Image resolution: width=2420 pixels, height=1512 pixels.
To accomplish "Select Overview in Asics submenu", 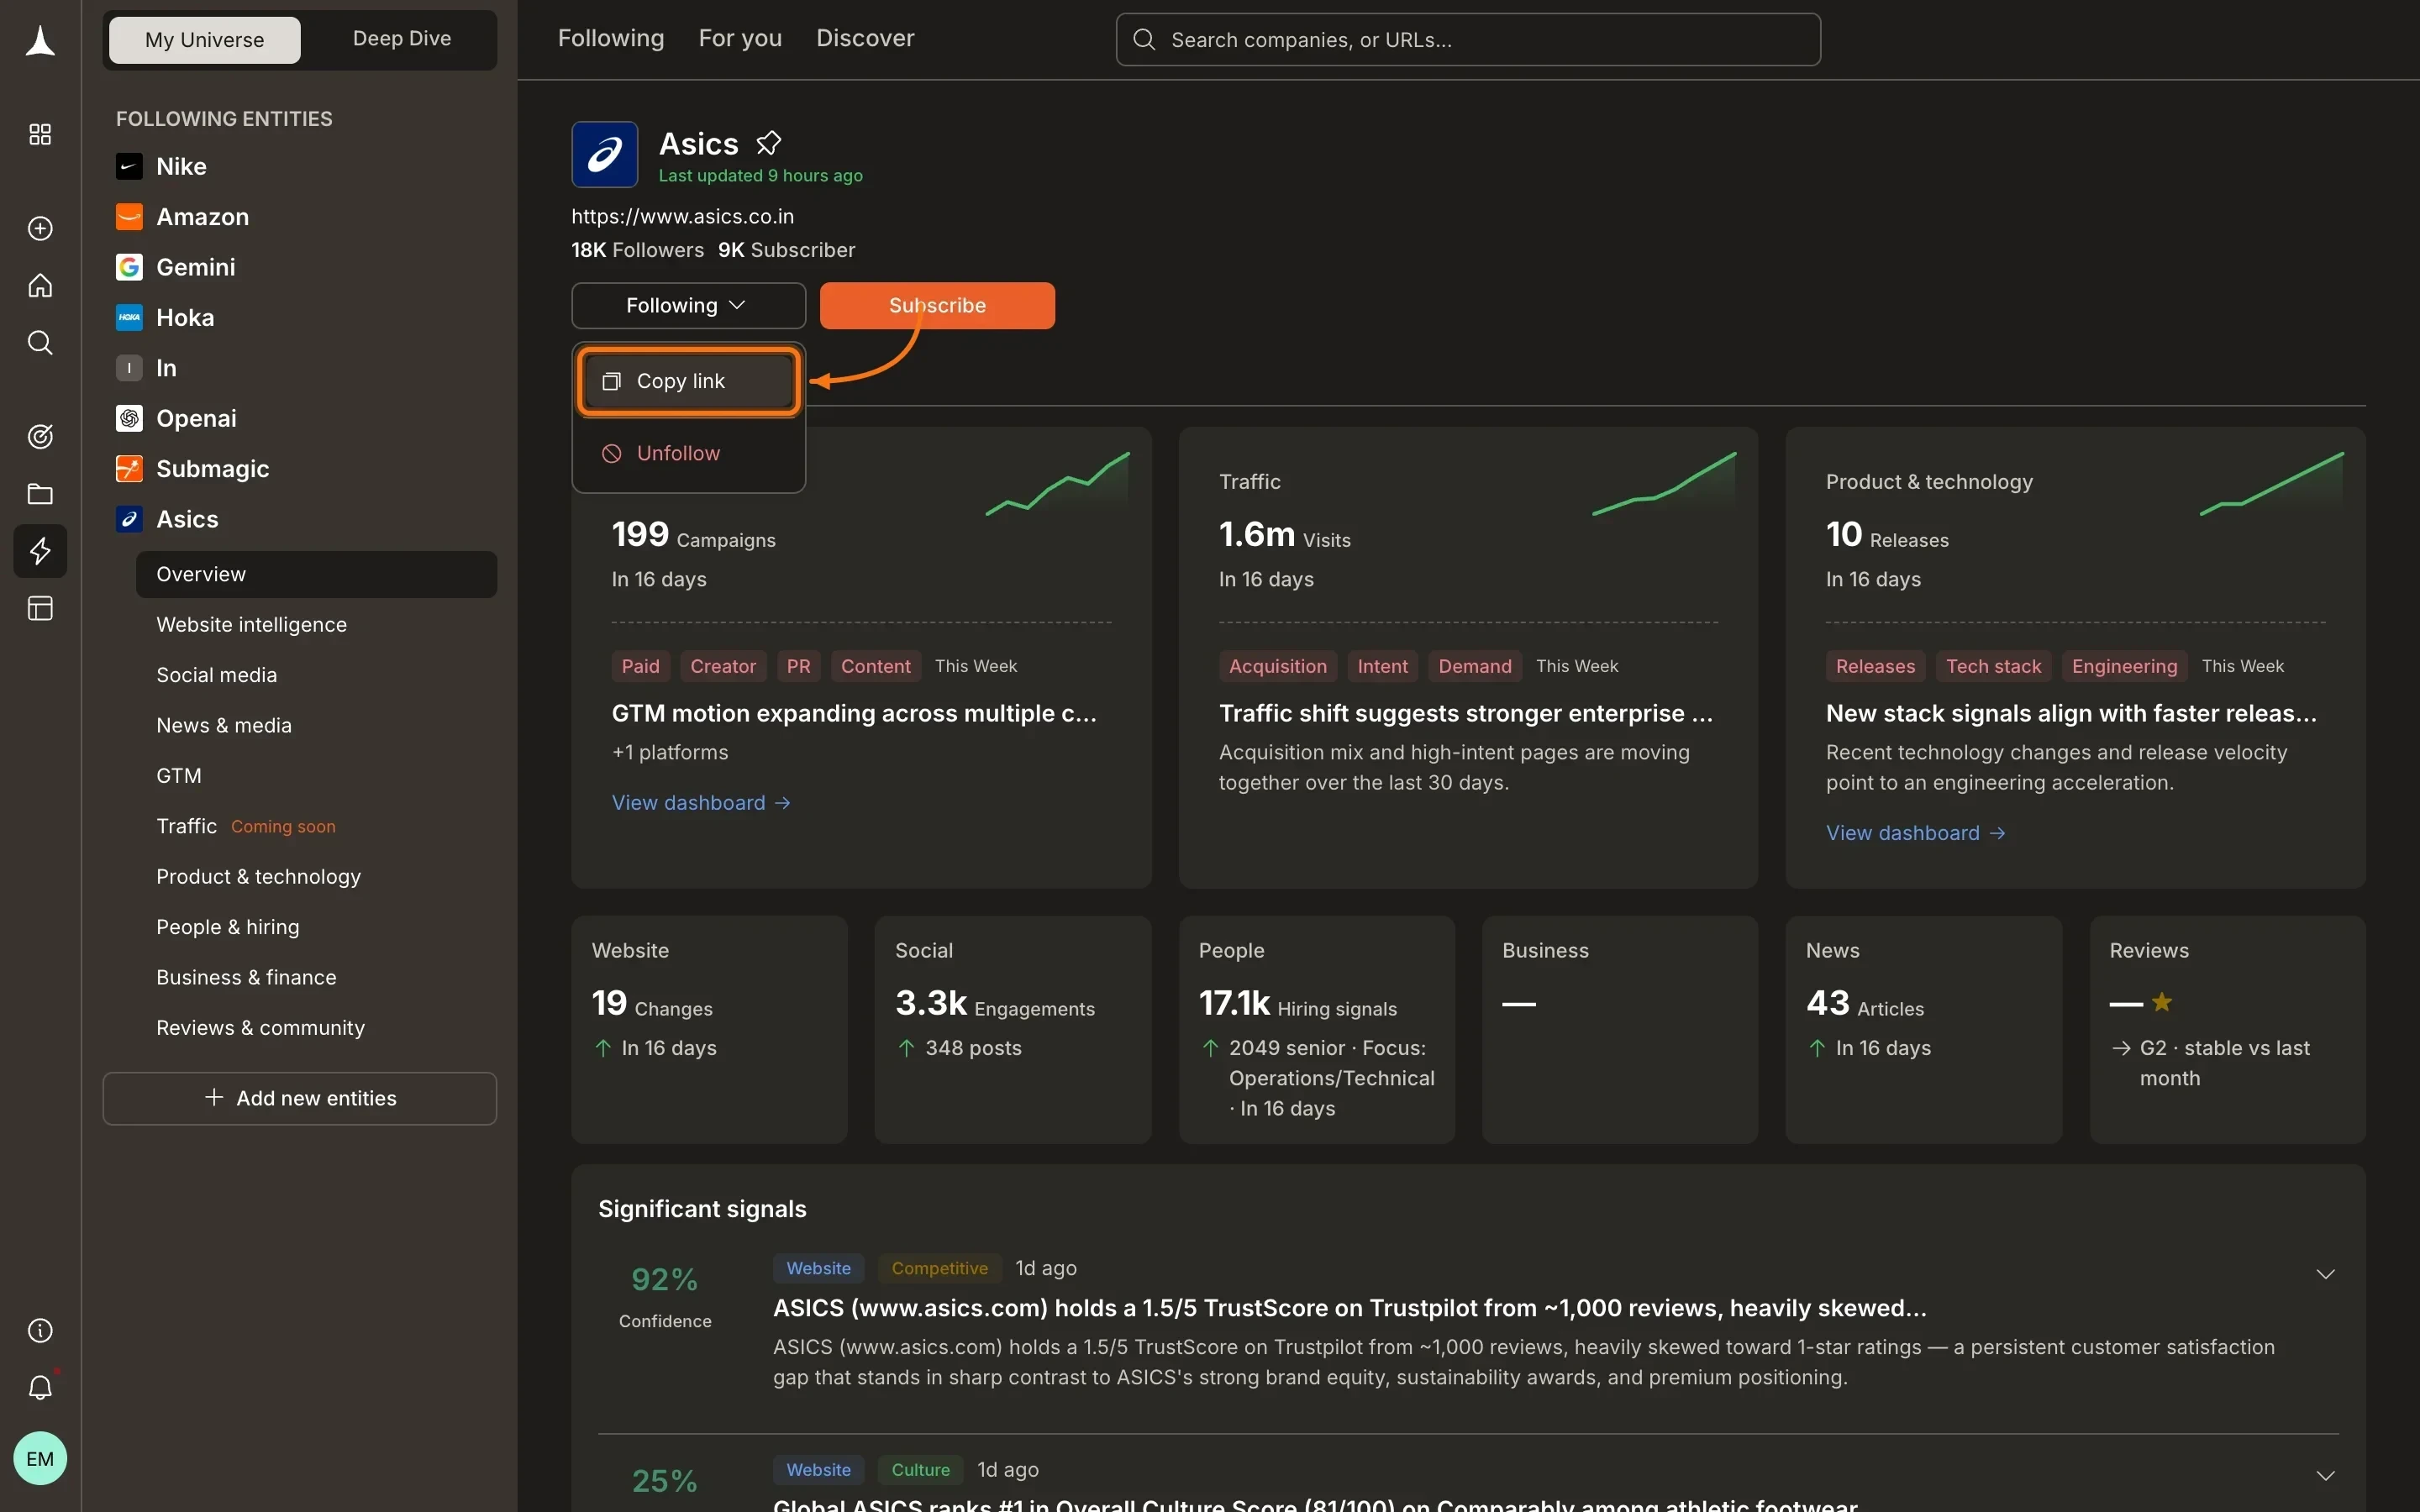I will point(316,574).
